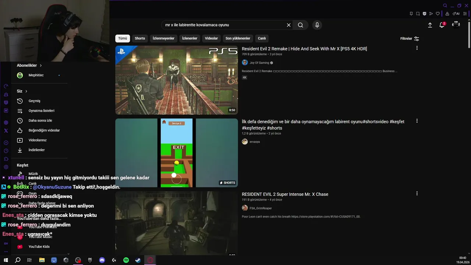Select the Videolar filter chip

click(211, 38)
